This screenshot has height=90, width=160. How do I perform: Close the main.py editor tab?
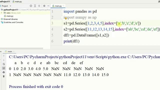tap(63, 6)
